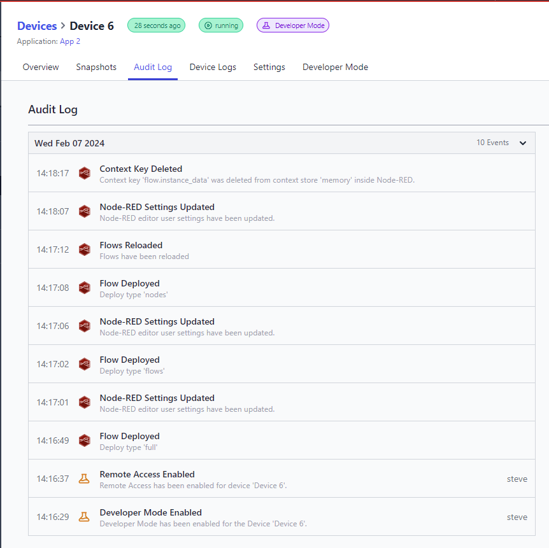Click the 14:17:12 timestamp
This screenshot has height=548, width=549.
tap(53, 249)
